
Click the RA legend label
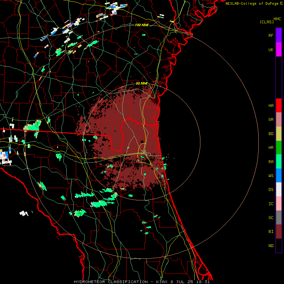click(271, 162)
